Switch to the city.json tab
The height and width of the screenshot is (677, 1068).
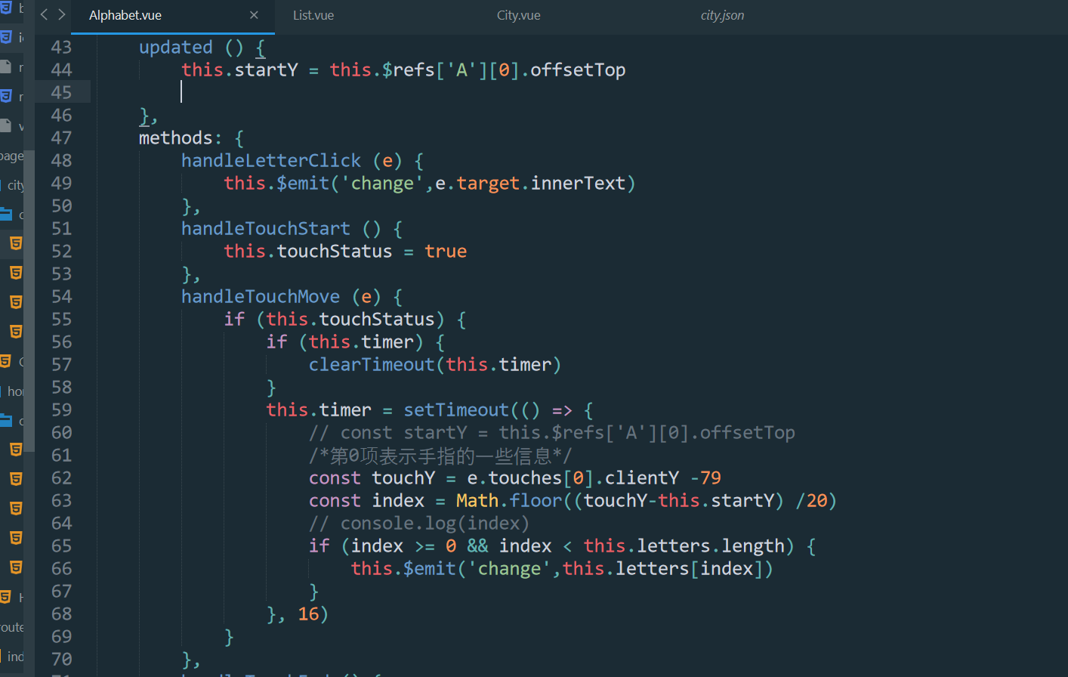(723, 15)
